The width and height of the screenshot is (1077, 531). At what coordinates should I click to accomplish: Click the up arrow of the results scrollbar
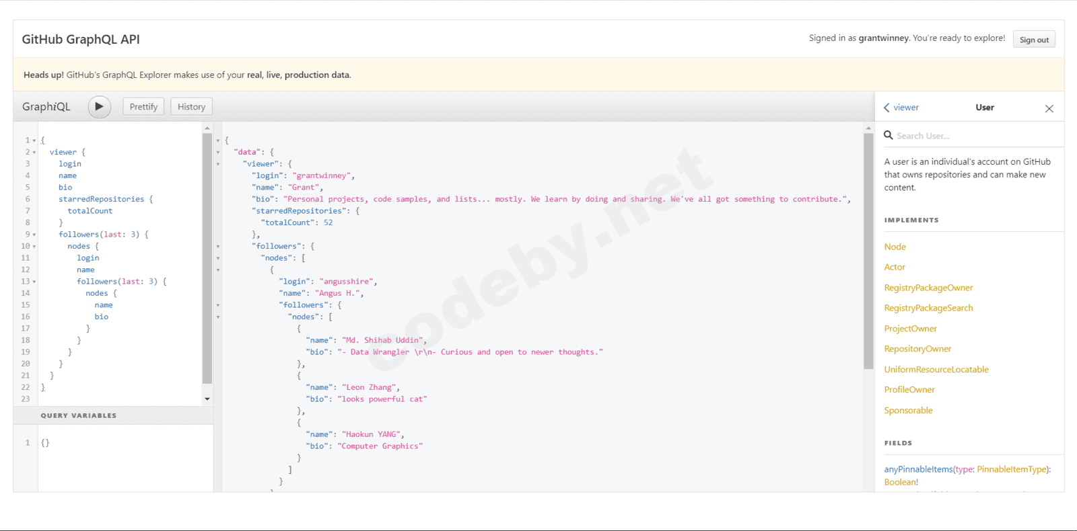coord(868,128)
